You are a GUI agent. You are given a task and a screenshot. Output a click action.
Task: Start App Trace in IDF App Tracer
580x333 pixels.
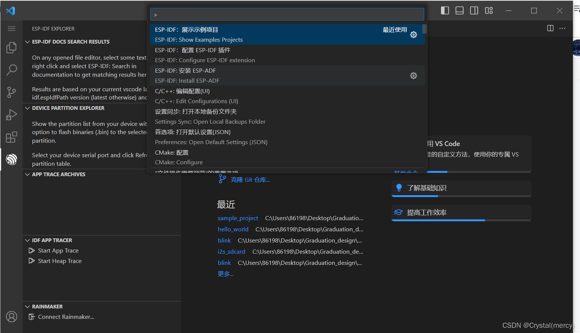point(58,251)
